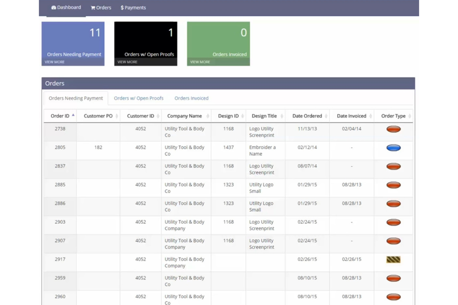Select the Orders Needing Payment tab
Screen dimensions: 458x305
[x=76, y=98]
